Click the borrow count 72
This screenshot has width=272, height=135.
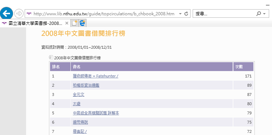click(x=249, y=132)
